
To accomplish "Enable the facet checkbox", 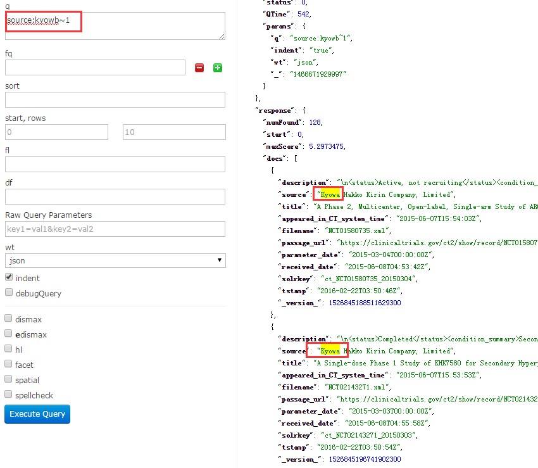I will click(8, 364).
